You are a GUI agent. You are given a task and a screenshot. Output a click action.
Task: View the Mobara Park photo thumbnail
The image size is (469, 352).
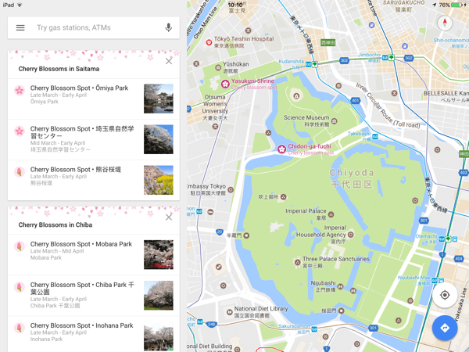[x=159, y=255]
